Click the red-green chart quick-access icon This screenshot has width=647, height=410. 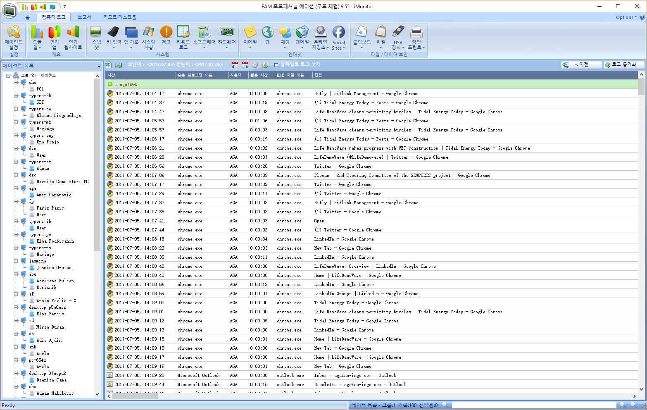coord(34,7)
